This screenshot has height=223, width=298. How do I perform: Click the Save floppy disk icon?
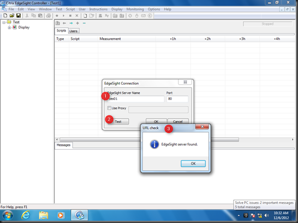click(x=19, y=16)
